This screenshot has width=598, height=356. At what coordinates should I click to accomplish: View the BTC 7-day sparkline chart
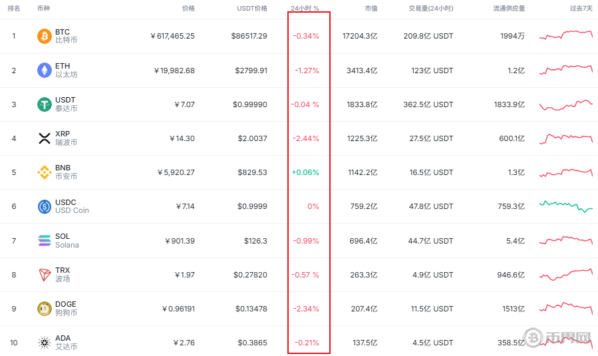click(565, 35)
